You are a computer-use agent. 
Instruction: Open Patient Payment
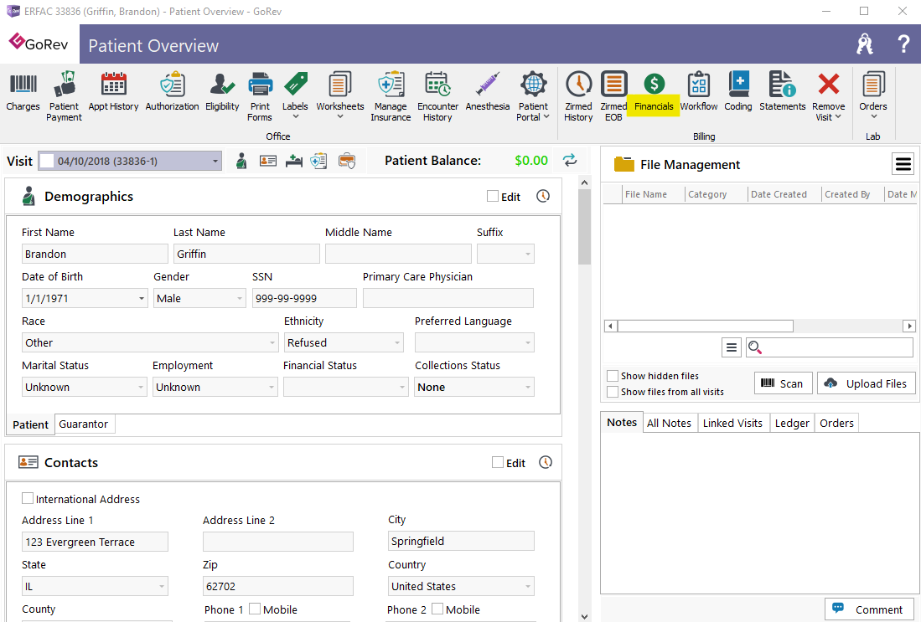[x=64, y=96]
